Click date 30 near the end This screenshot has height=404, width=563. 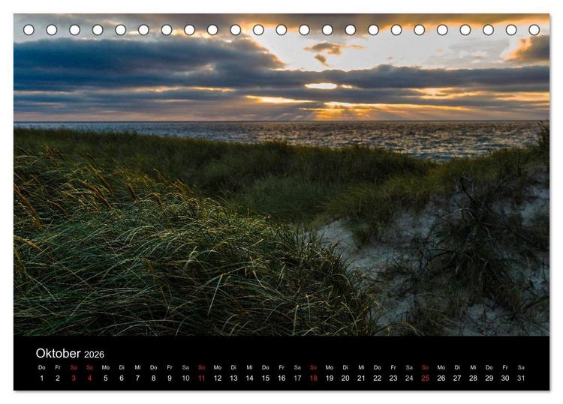[505, 379]
